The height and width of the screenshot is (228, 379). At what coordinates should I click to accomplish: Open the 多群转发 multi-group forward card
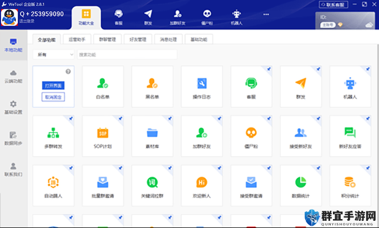point(53,136)
